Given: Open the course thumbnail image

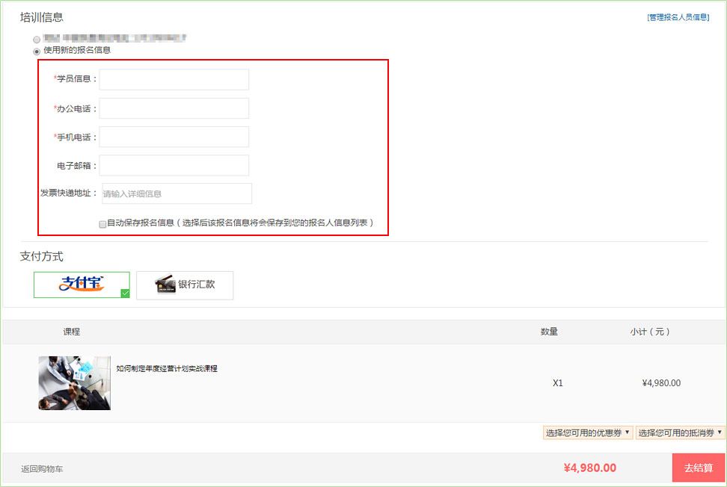Looking at the screenshot, I should (75, 382).
